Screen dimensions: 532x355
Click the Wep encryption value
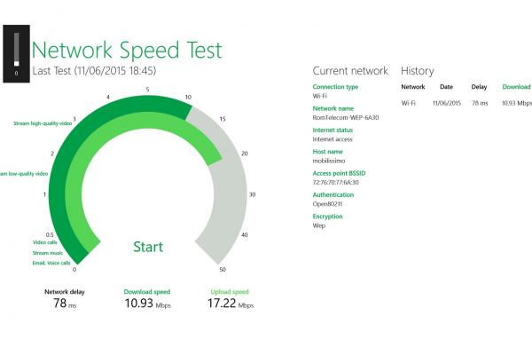tap(318, 225)
